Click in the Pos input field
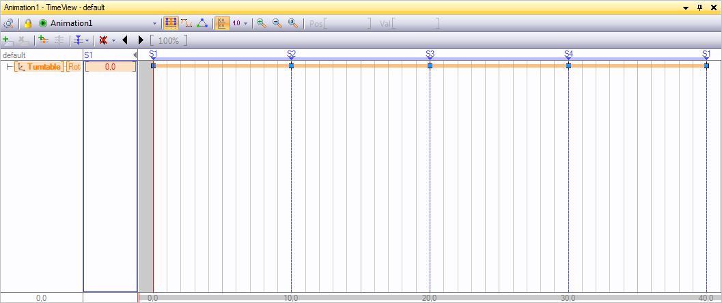Viewport: 722px width, 303px height. coord(348,23)
